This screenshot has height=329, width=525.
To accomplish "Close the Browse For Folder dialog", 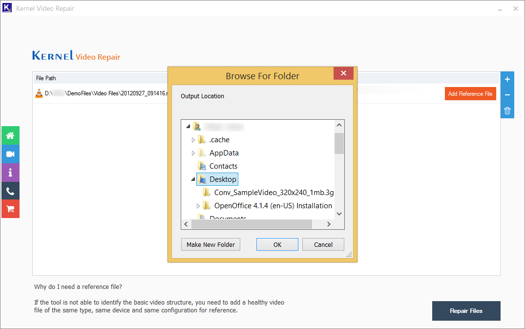I will (x=343, y=73).
